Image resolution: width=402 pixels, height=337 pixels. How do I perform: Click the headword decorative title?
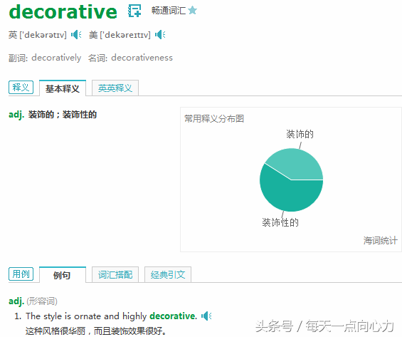(63, 12)
